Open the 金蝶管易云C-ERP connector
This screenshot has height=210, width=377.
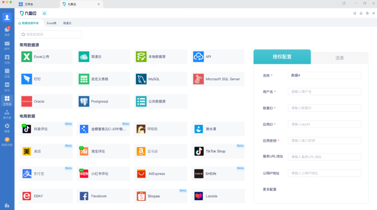pyautogui.click(x=103, y=129)
